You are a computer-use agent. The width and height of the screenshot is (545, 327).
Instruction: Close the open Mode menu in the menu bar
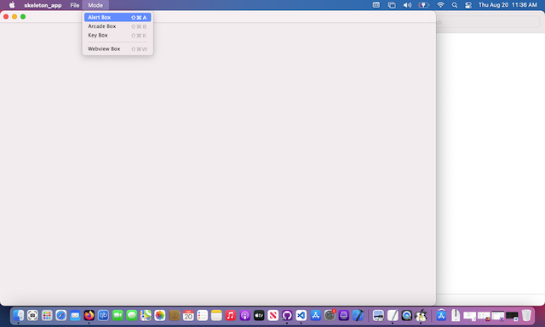[95, 5]
